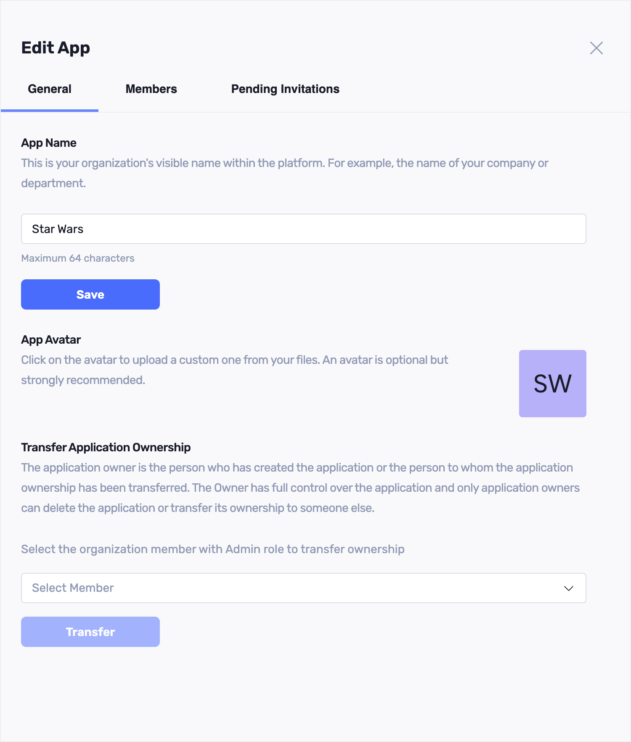This screenshot has height=742, width=631.
Task: Click the SW avatar to upload image
Action: [x=552, y=384]
